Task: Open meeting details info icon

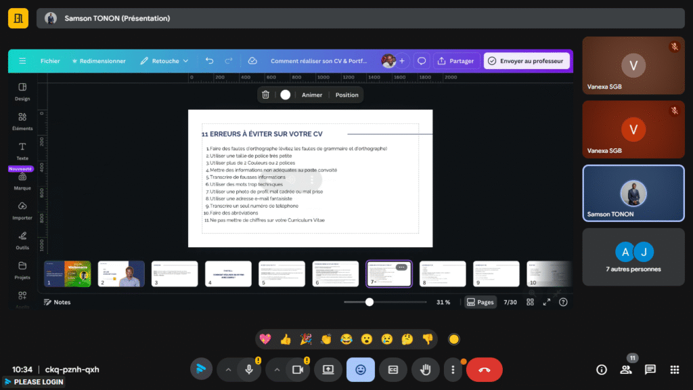Action: (x=601, y=370)
